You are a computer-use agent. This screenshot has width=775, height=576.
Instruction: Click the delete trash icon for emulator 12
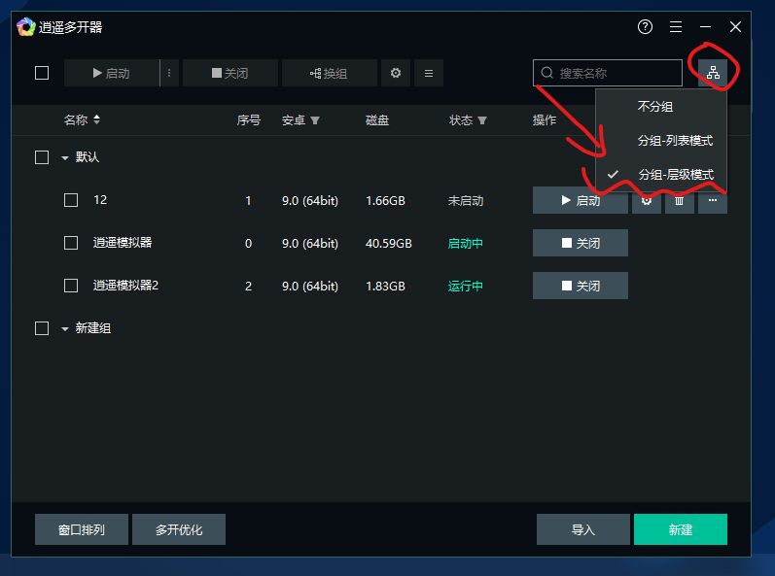pos(680,201)
